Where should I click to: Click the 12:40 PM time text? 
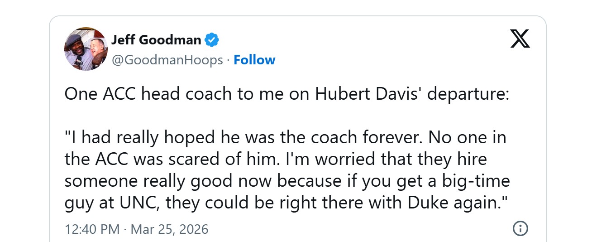[x=92, y=229]
